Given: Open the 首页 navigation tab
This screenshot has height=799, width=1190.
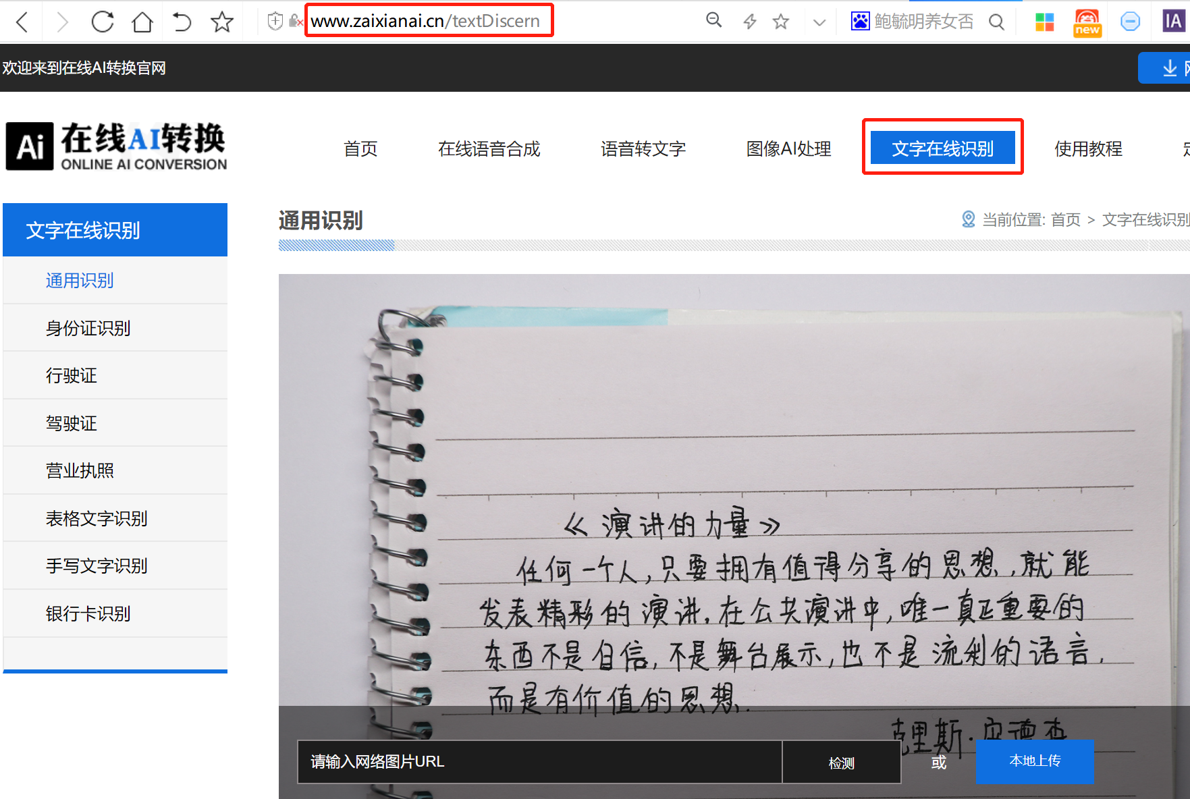Looking at the screenshot, I should click(x=360, y=148).
